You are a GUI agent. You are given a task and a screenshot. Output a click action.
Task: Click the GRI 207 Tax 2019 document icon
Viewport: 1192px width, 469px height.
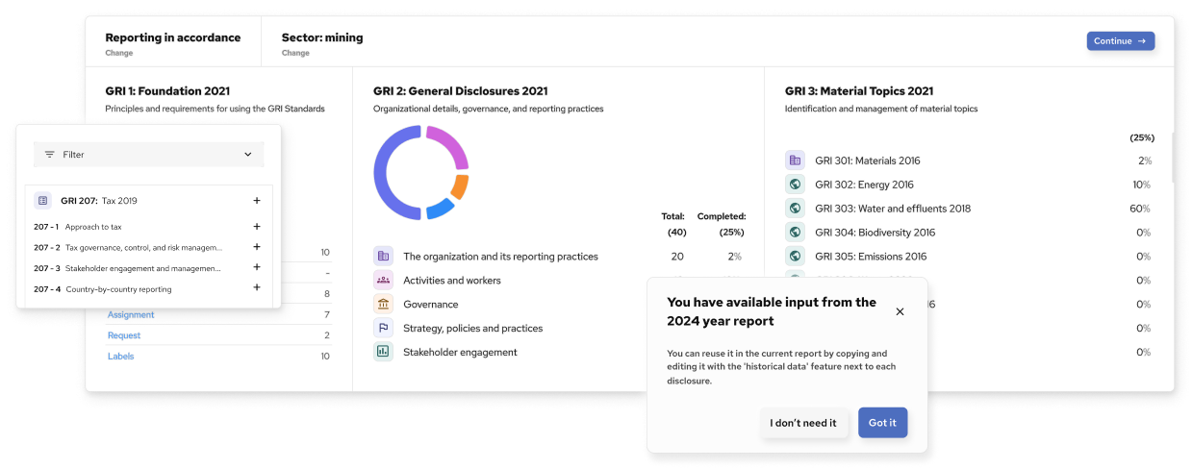[x=42, y=201]
